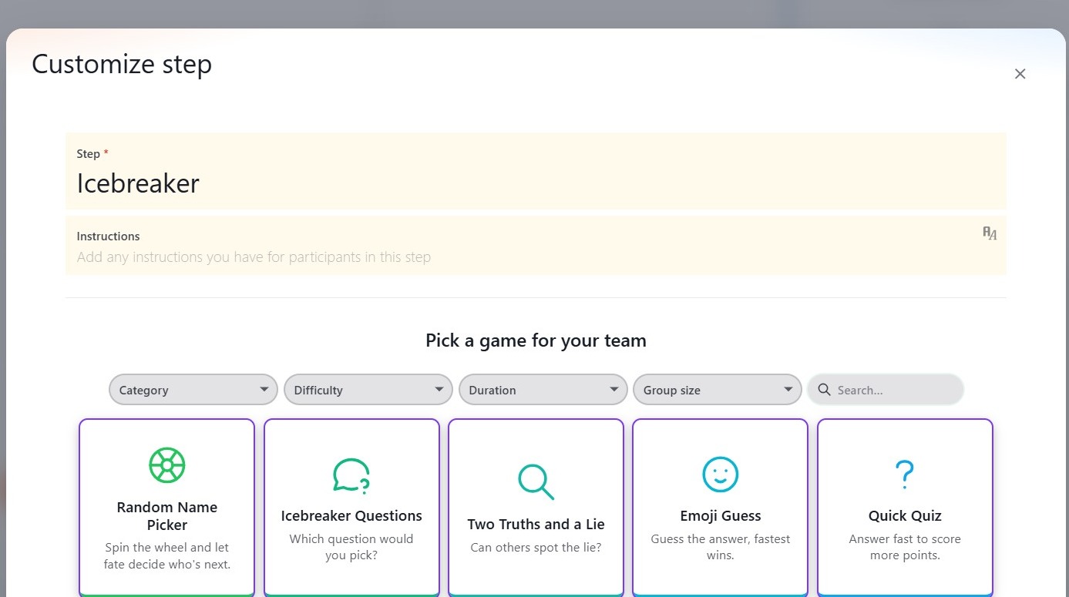The width and height of the screenshot is (1069, 597).
Task: Click the text formatting icon in Instructions
Action: (990, 233)
